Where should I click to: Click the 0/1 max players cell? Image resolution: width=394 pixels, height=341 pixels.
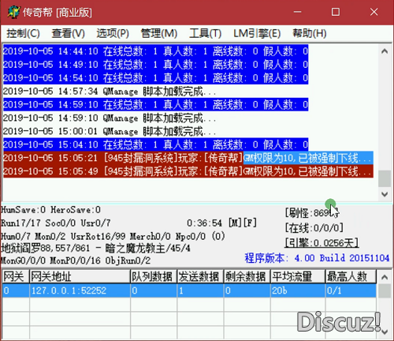click(x=351, y=290)
